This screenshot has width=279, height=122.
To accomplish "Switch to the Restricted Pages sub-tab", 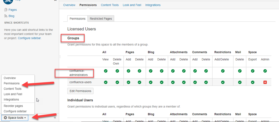I will click(101, 19).
